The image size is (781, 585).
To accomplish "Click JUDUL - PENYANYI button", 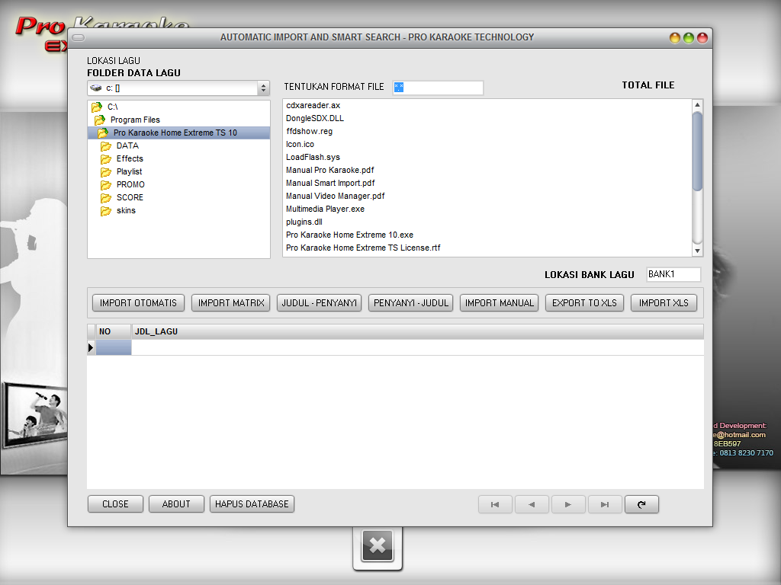I will [x=320, y=303].
